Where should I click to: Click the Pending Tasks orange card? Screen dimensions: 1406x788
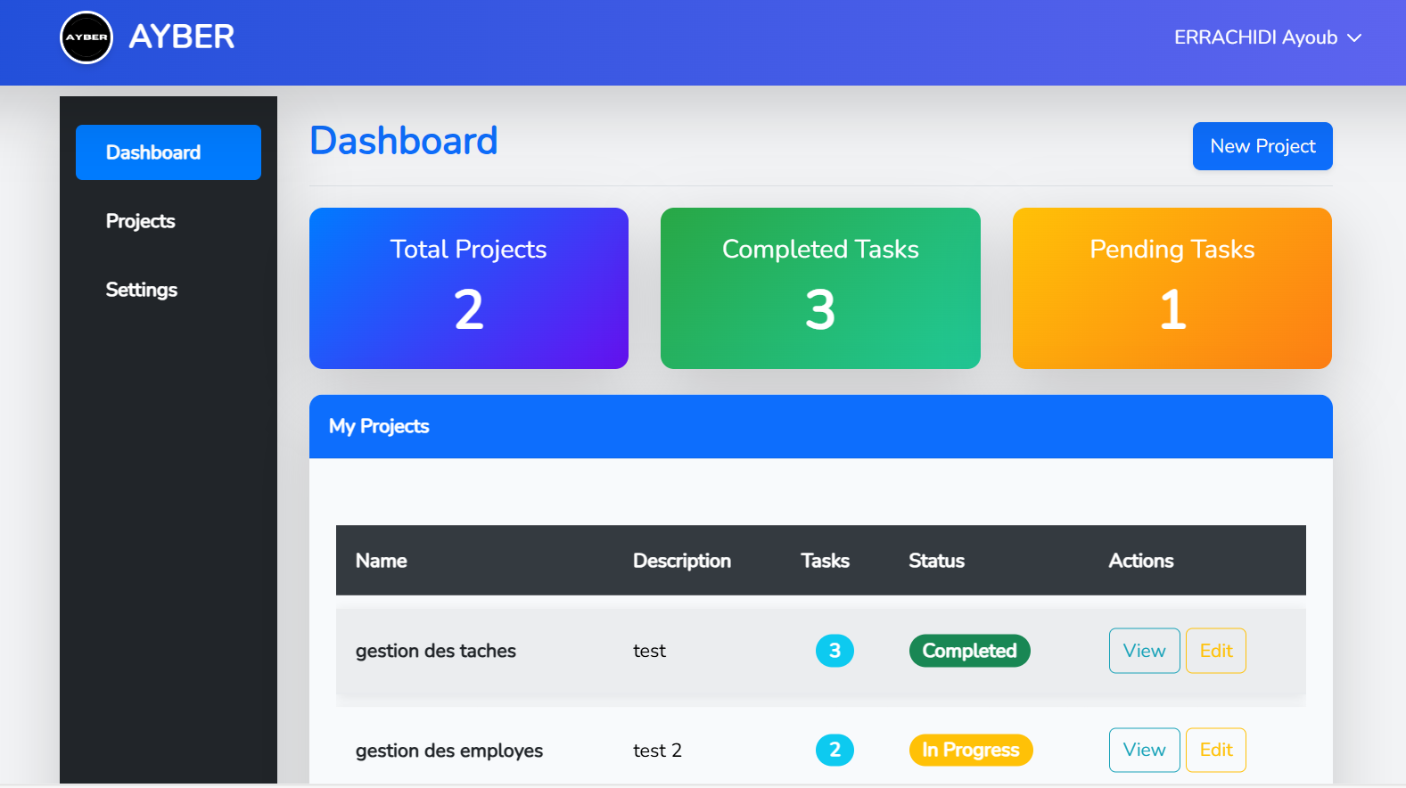tap(1172, 288)
